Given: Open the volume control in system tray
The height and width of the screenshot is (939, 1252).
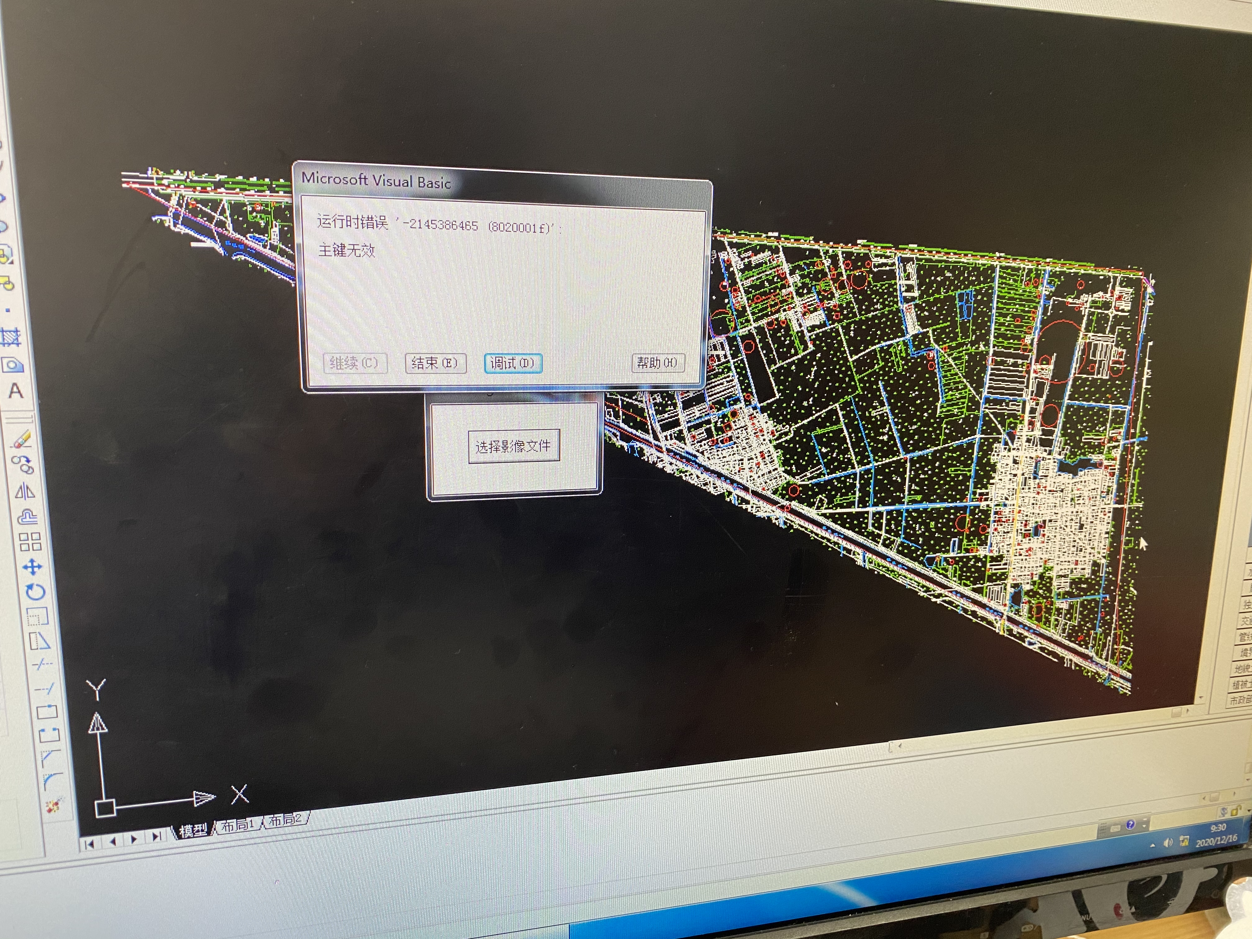Looking at the screenshot, I should click(x=1168, y=843).
